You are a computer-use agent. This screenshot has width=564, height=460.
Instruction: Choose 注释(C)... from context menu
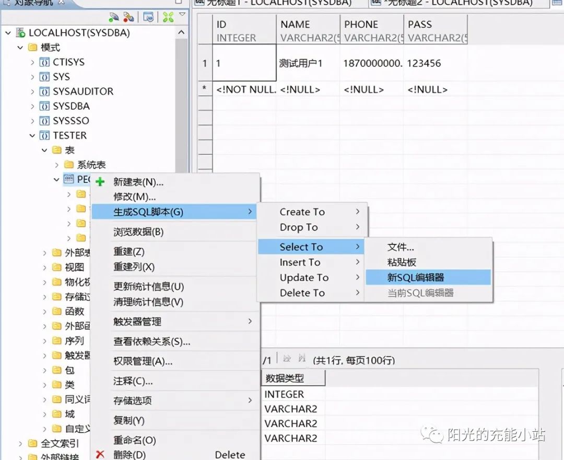click(x=175, y=381)
